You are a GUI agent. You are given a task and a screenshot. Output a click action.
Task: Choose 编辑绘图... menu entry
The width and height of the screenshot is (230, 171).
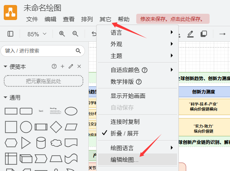137,160
